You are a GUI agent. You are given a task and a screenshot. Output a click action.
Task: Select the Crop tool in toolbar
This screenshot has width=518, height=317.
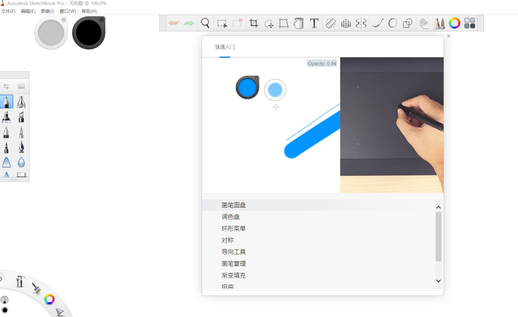point(254,23)
